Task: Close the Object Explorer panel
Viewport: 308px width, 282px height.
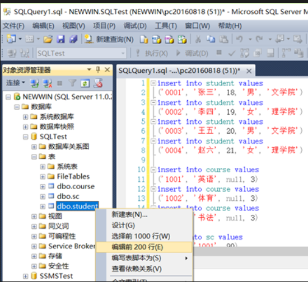Action: point(108,70)
